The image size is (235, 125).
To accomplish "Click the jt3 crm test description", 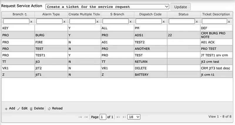I will pyautogui.click(x=216, y=62).
